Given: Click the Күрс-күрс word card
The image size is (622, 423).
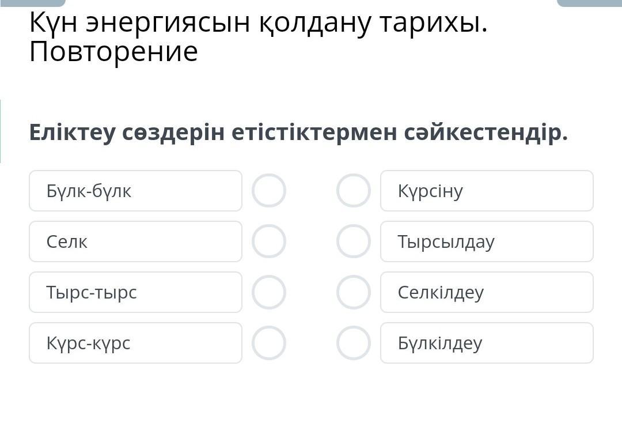Looking at the screenshot, I should [x=135, y=343].
